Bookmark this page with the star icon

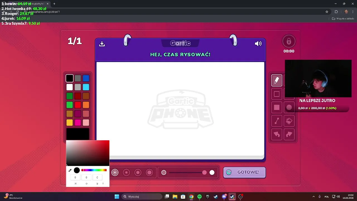click(x=327, y=12)
